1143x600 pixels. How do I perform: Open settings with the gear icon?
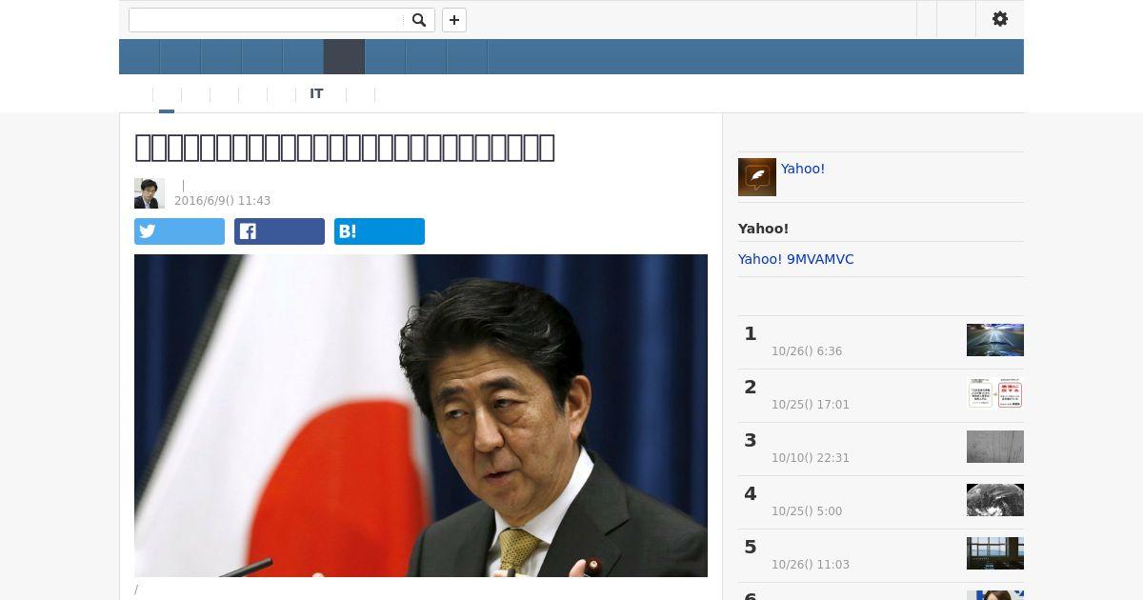pyautogui.click(x=1000, y=19)
